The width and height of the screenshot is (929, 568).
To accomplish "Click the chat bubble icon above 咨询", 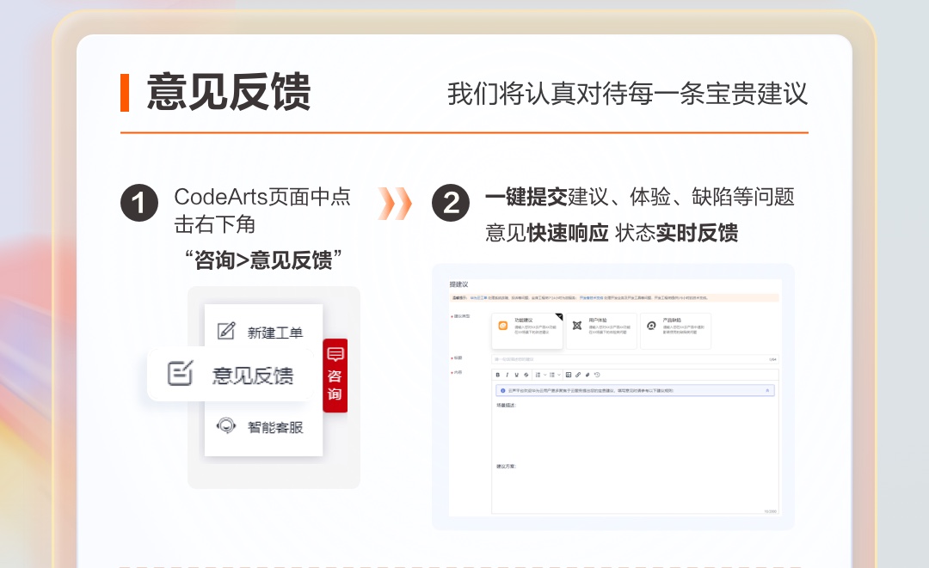I will (335, 354).
